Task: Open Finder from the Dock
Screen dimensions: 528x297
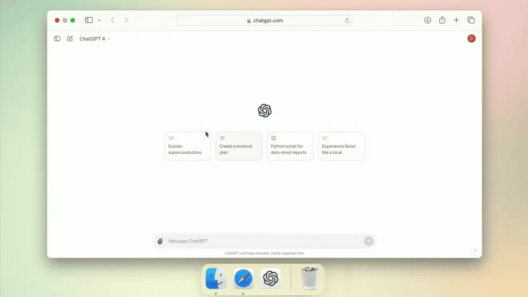Action: (216, 279)
